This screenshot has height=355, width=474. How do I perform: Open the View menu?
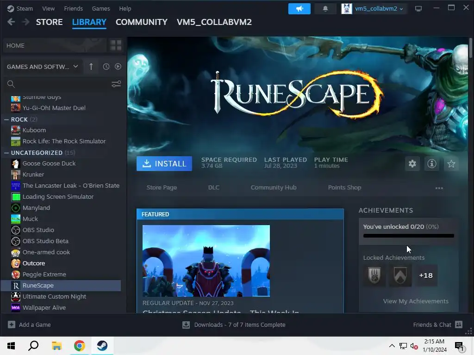(x=48, y=8)
